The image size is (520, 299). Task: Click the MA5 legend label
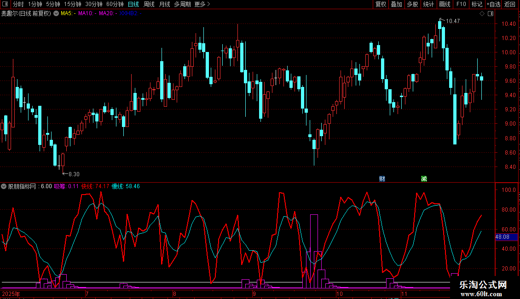click(68, 13)
